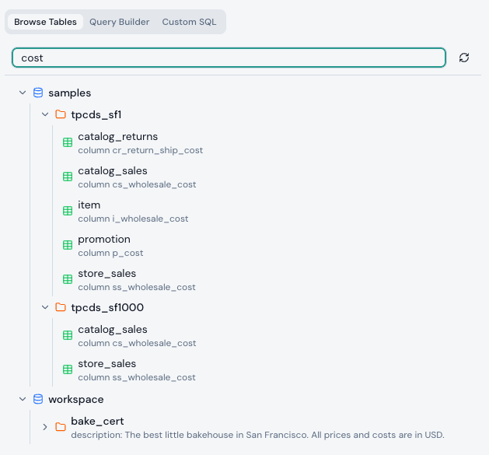Select the catalog_returns table
The width and height of the screenshot is (489, 455).
click(118, 137)
